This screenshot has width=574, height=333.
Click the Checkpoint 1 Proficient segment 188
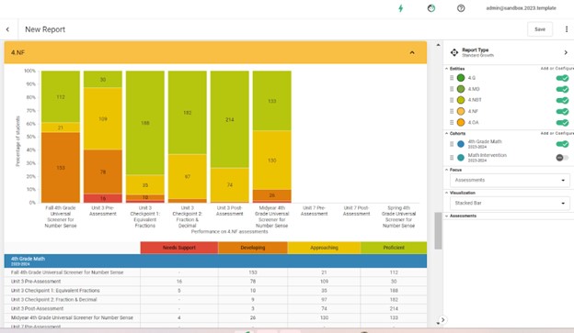(x=145, y=123)
